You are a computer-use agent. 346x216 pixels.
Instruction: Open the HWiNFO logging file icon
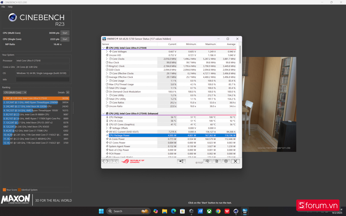pyautogui.click(x=217, y=161)
